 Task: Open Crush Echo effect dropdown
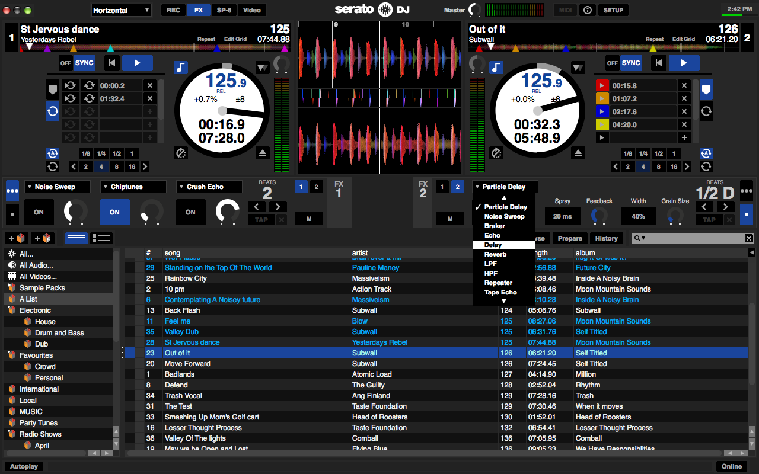tap(209, 187)
